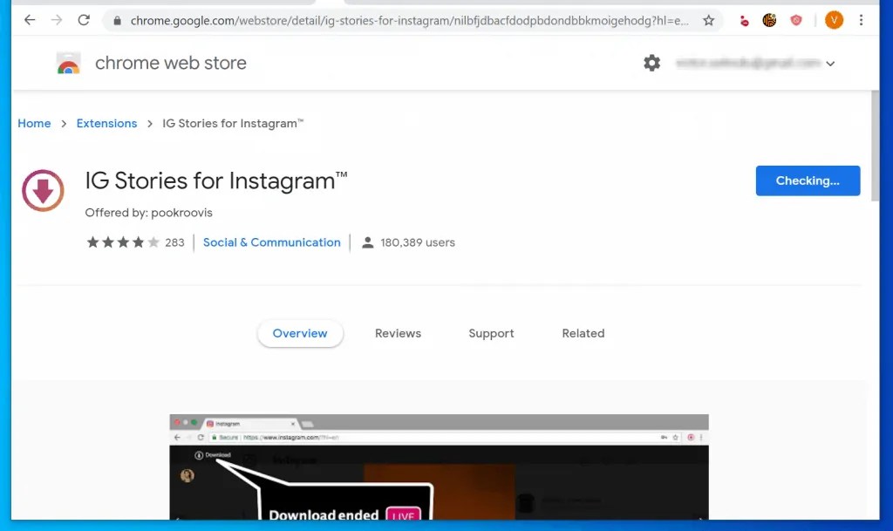Click the settings gear icon
Screen dimensions: 893x531
[x=651, y=63]
